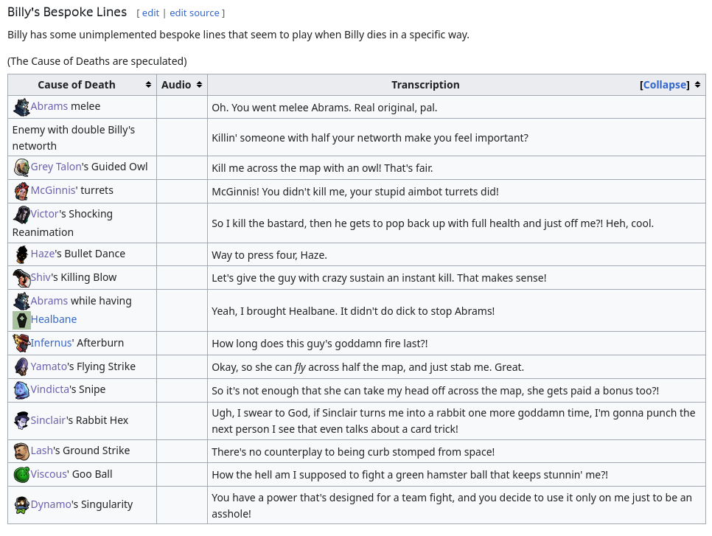Screen dimensions: 712x536
Task: Click Abrams icon in the Healbane row
Action: (21, 302)
